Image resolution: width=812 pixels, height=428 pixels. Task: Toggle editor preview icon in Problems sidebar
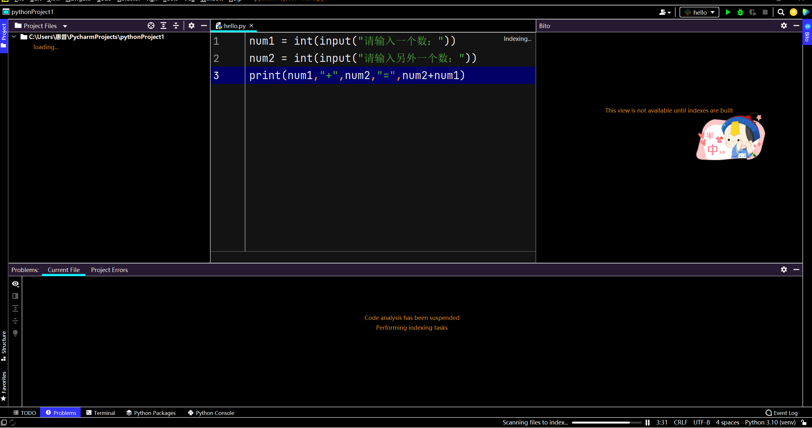(15, 296)
